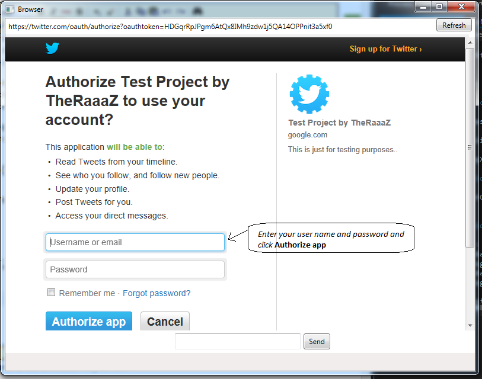
Task: Click 'Post Tweets for you.' text
Action: pyautogui.click(x=94, y=202)
